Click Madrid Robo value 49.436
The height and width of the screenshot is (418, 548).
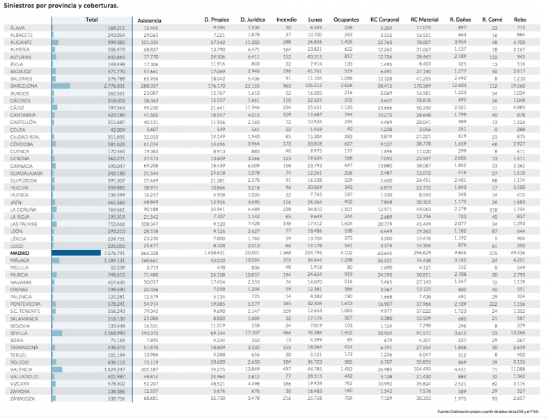[x=518, y=253]
